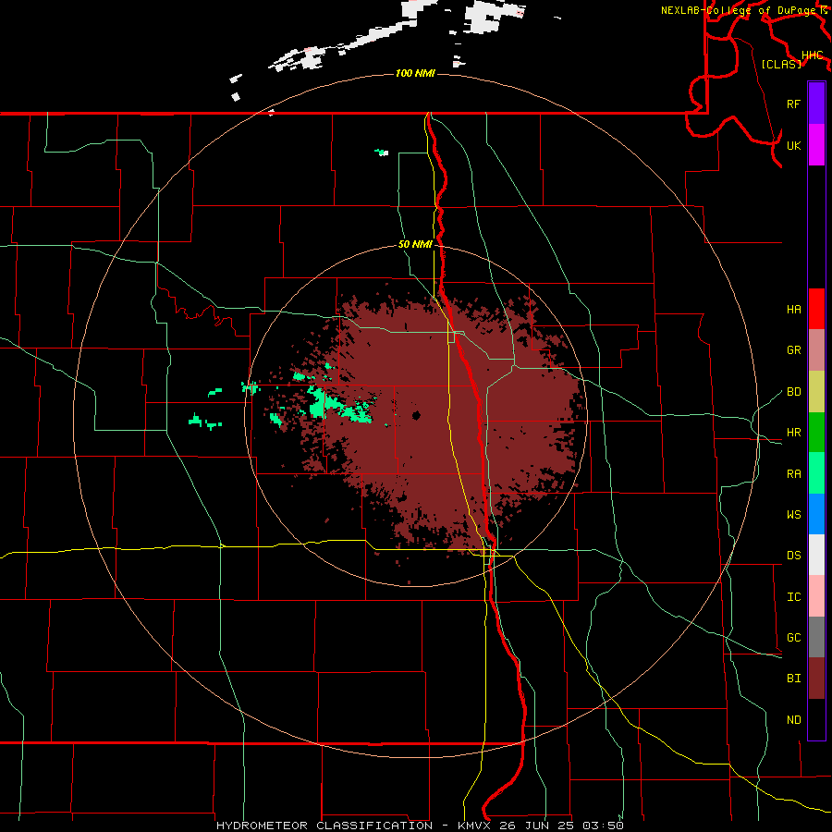Screen dimensions: 832x832
Task: Click the HR green legend swatch
Action: point(816,433)
